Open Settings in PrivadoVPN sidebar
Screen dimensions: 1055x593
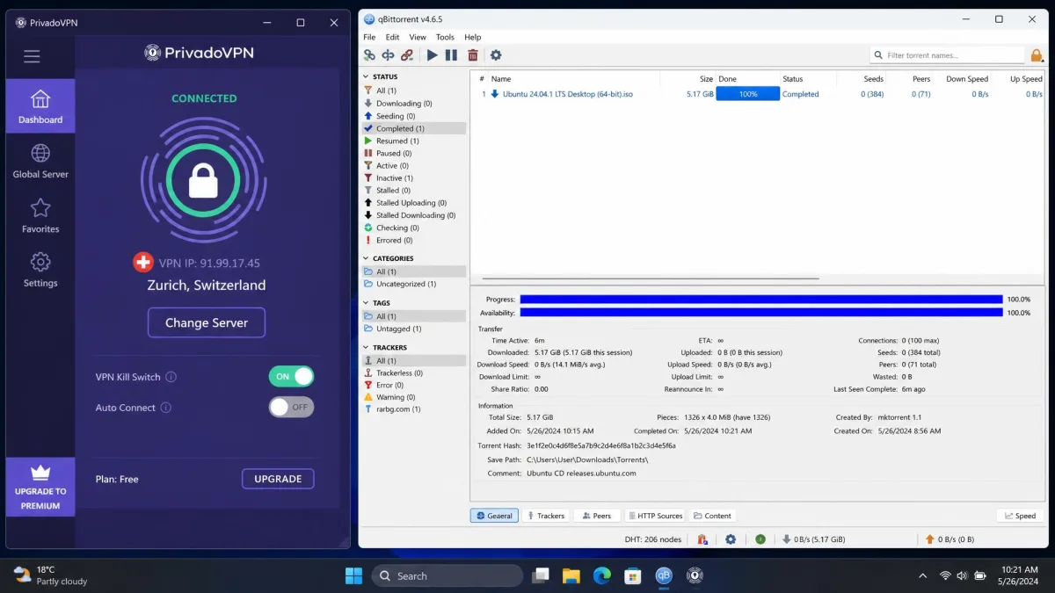coord(40,270)
